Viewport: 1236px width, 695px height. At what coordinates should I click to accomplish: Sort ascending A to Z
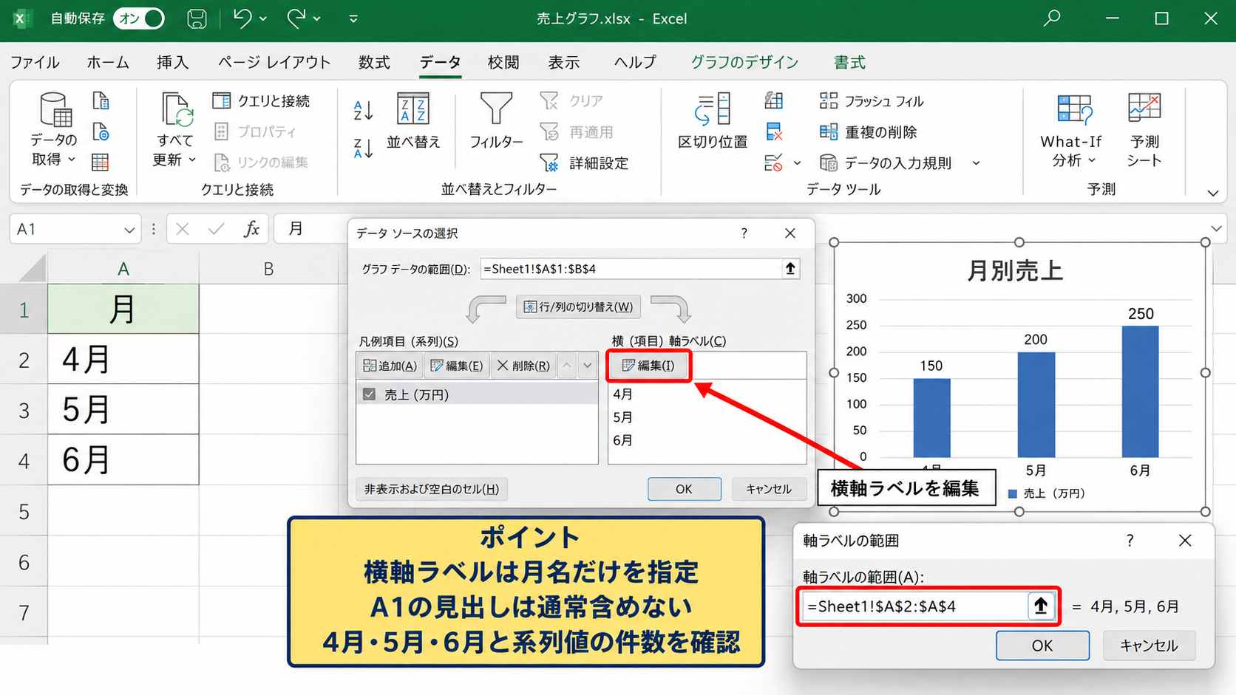tap(363, 111)
